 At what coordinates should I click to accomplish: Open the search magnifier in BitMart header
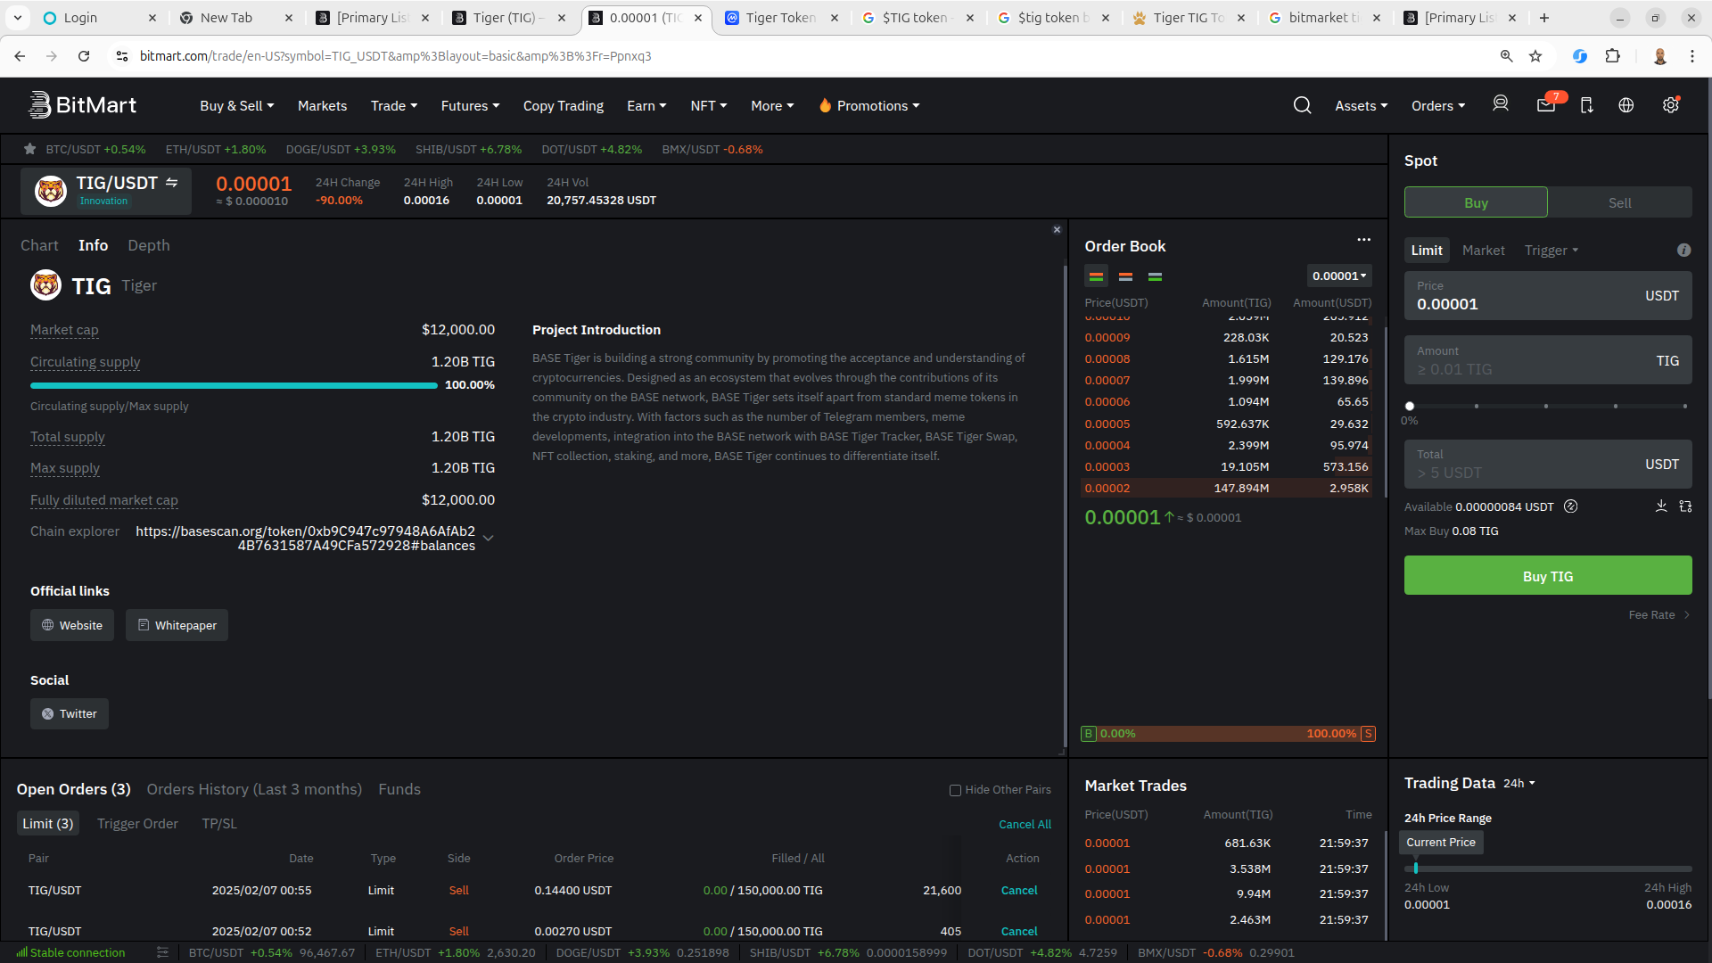pyautogui.click(x=1302, y=105)
